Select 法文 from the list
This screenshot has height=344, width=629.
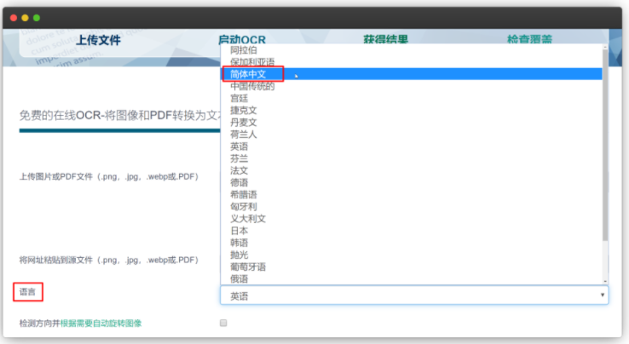point(412,170)
